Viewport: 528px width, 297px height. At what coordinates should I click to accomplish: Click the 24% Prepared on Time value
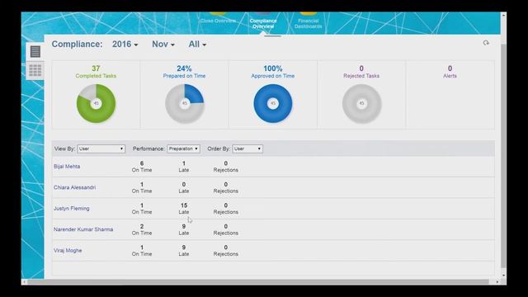[184, 68]
